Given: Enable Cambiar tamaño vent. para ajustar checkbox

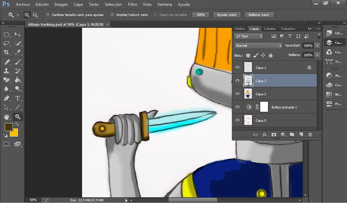Looking at the screenshot, I should pos(47,15).
